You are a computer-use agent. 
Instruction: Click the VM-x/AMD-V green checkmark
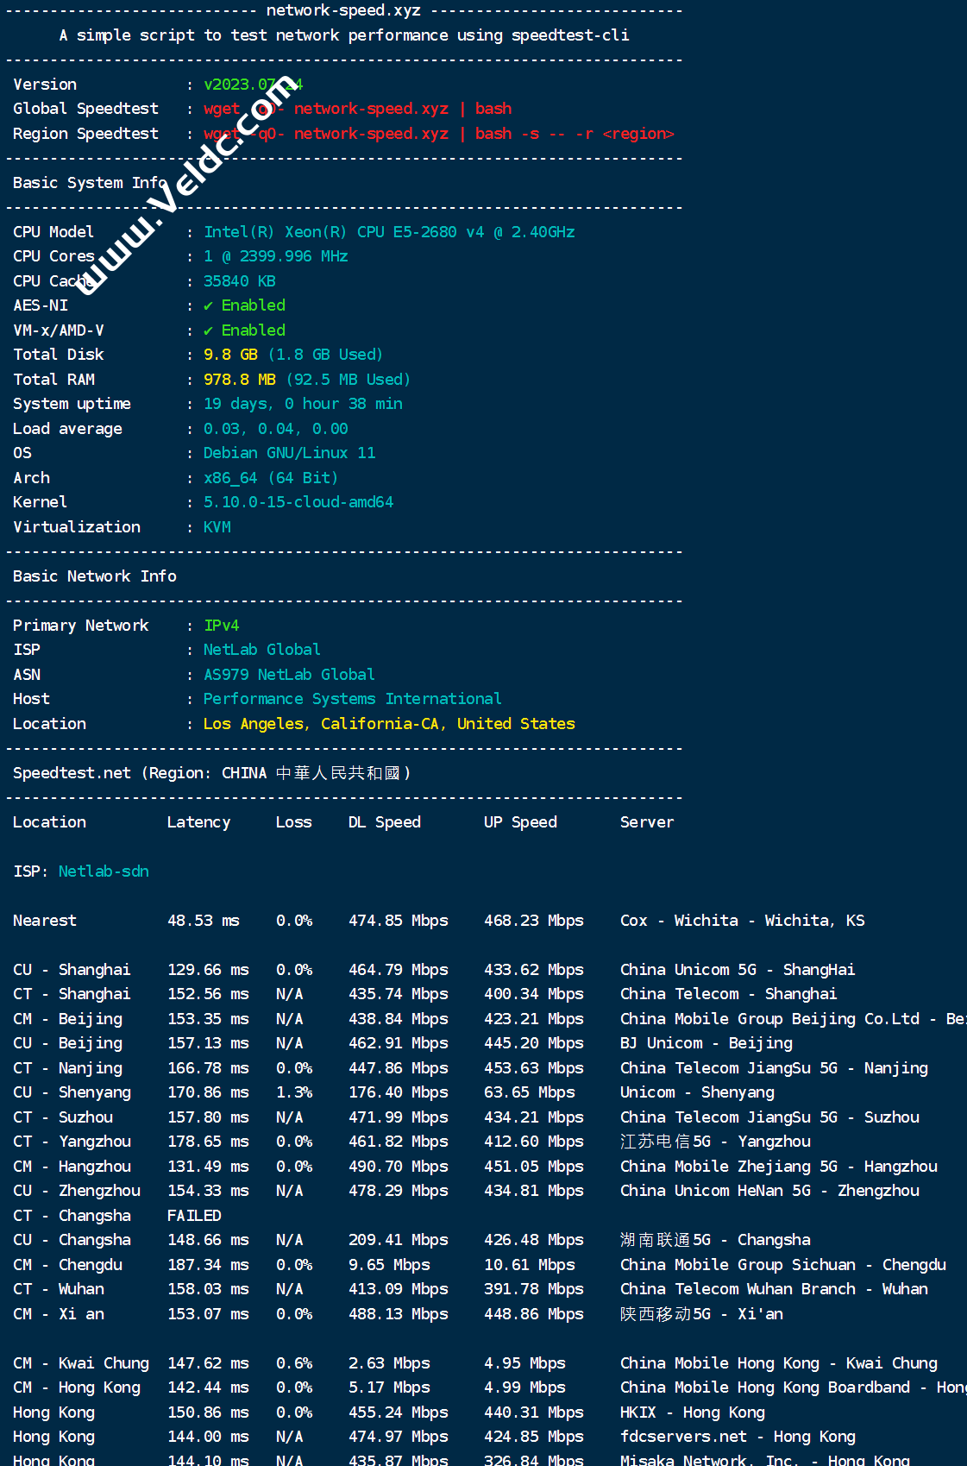(208, 330)
